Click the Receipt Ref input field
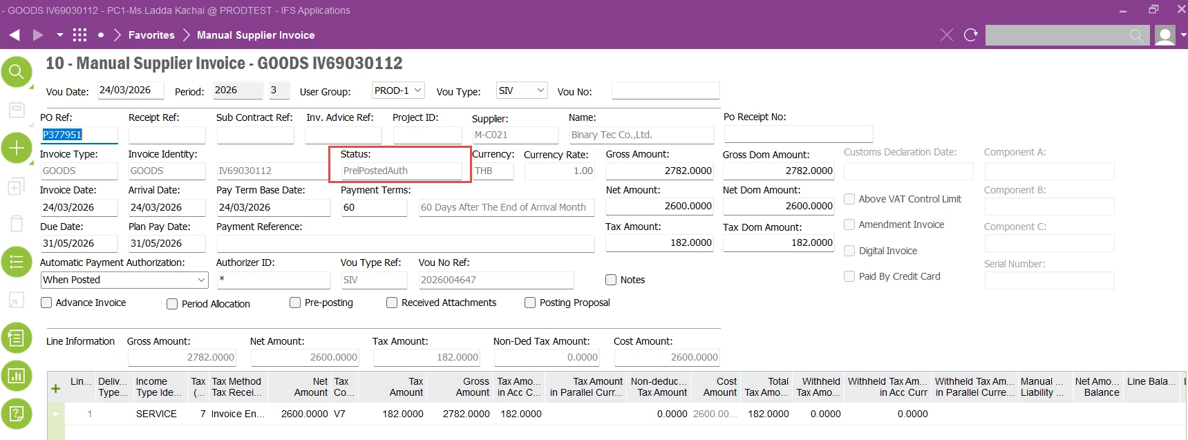The image size is (1188, 440). point(167,135)
